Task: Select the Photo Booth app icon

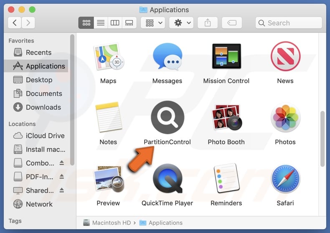Action: (x=227, y=117)
